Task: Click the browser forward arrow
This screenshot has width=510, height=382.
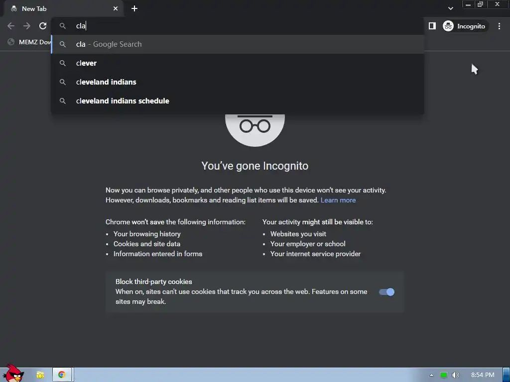Action: (x=27, y=26)
